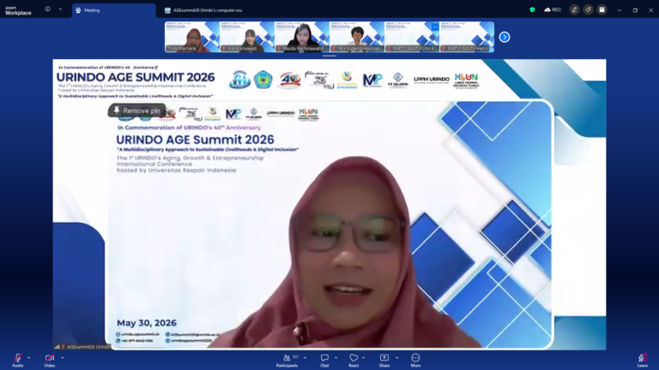Expand share options arrow
659x370 pixels.
pyautogui.click(x=396, y=358)
